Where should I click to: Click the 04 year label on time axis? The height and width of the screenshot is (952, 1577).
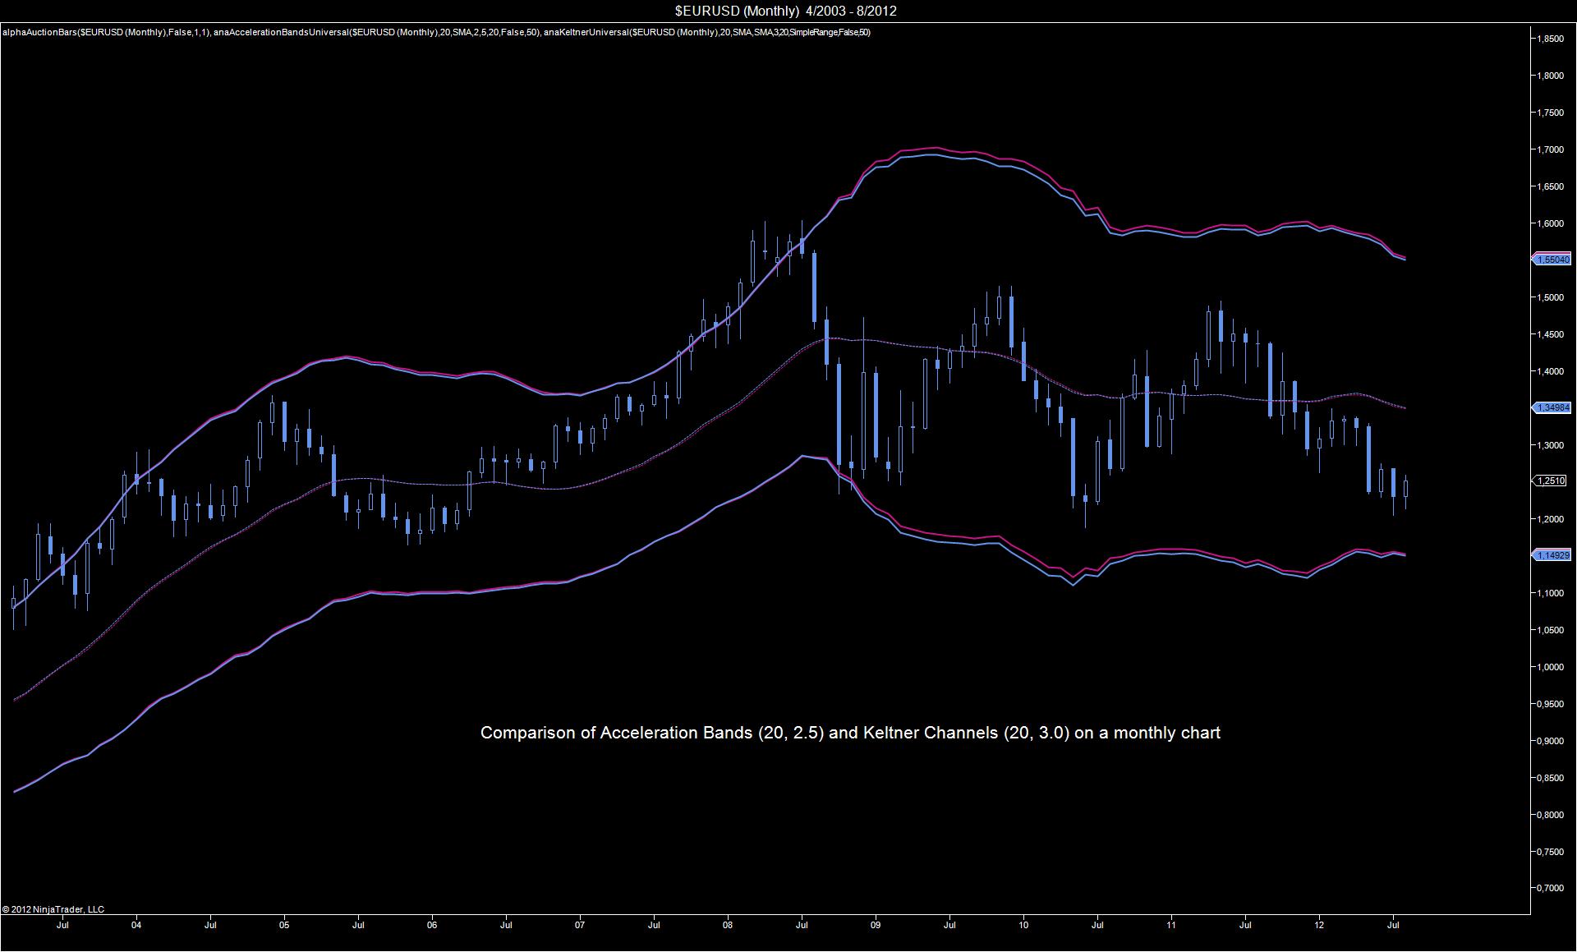tap(136, 925)
